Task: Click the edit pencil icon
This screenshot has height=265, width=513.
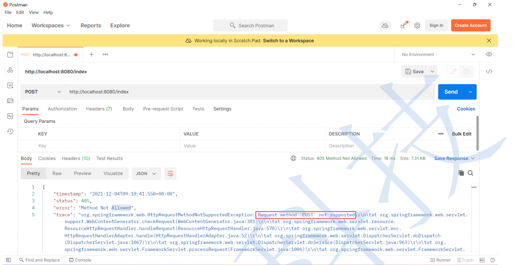Action: coord(453,71)
